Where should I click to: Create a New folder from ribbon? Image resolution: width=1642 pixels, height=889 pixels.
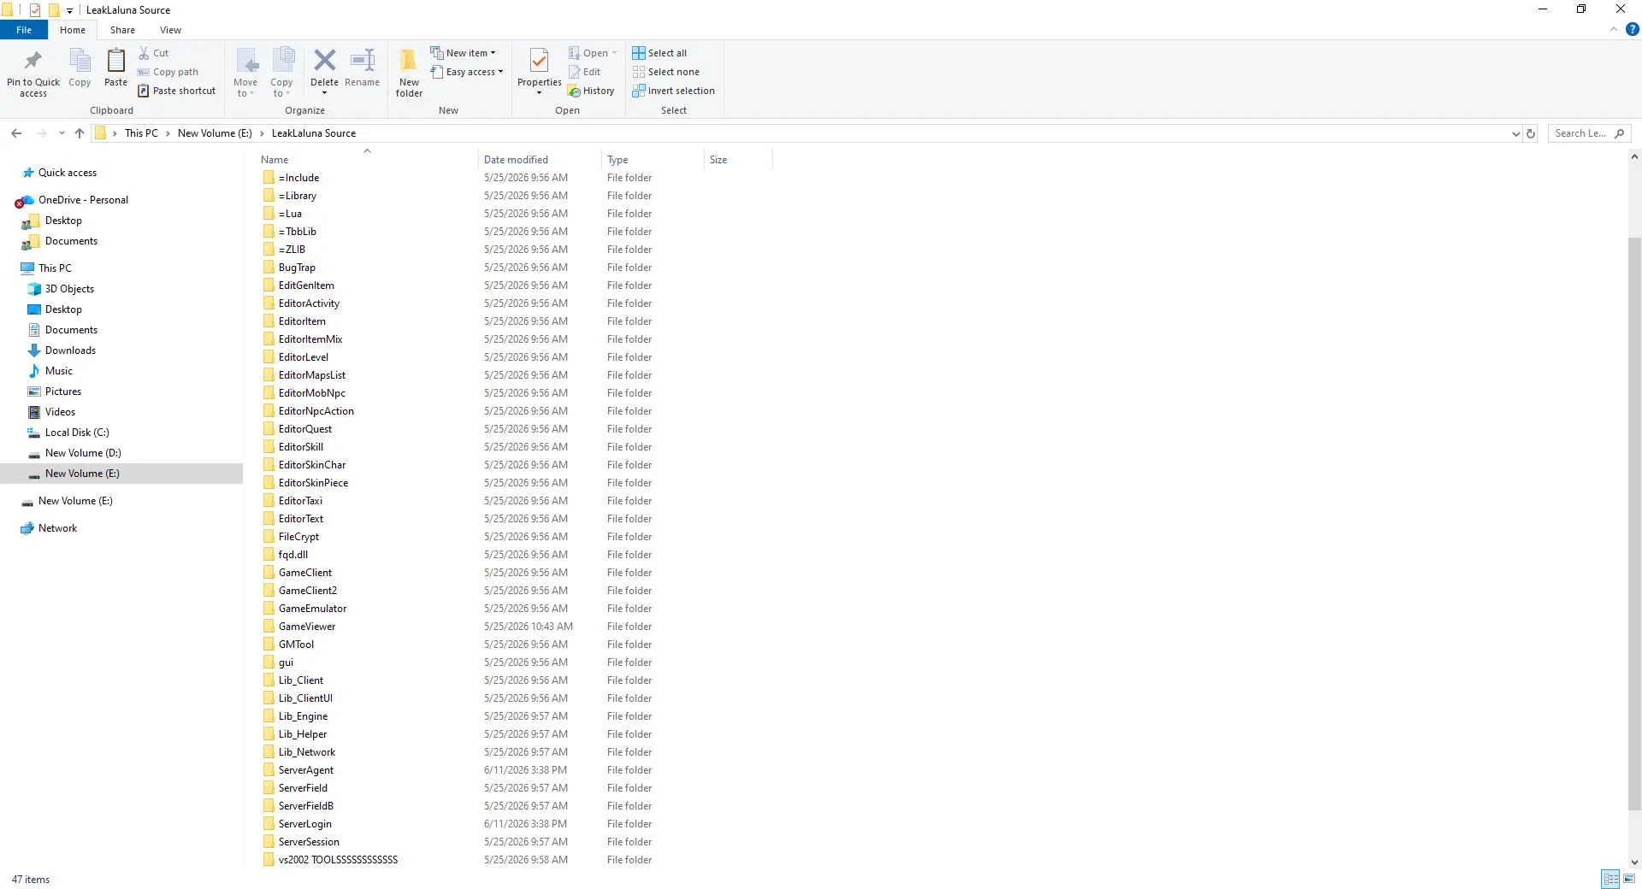(x=409, y=73)
